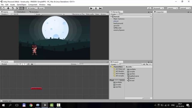Screen dimensions: 192x108
Task: Click the Game view Scale slider
Action: point(52,14)
